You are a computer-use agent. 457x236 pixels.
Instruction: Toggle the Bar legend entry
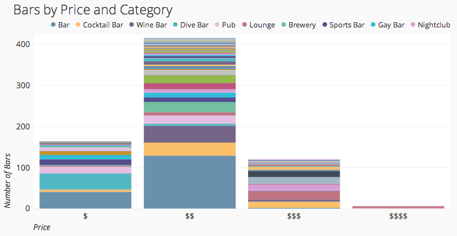click(60, 25)
